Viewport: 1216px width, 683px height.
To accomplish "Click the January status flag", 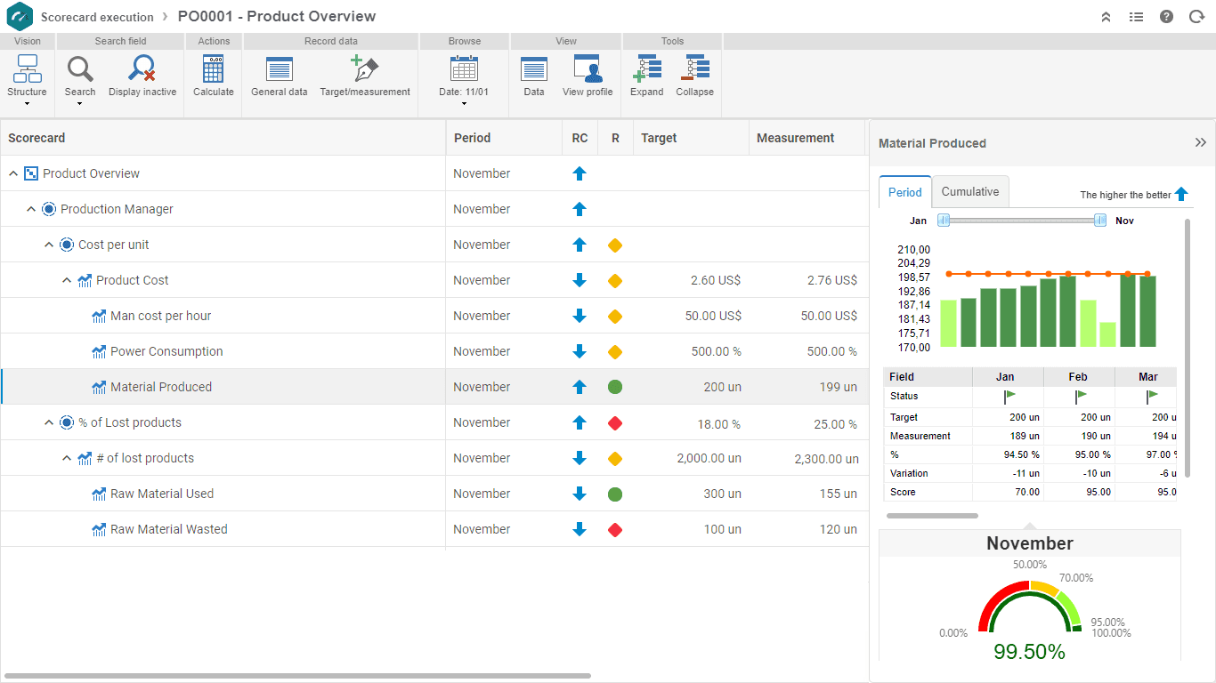I will [x=1009, y=397].
